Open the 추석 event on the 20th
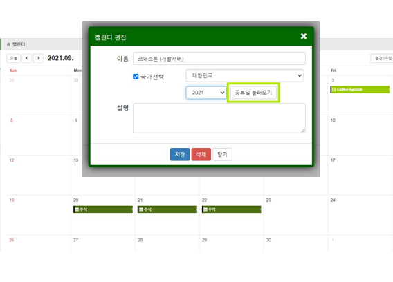 tap(103, 209)
